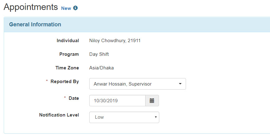Select the General Information panel header
270x137 pixels.
137,24
